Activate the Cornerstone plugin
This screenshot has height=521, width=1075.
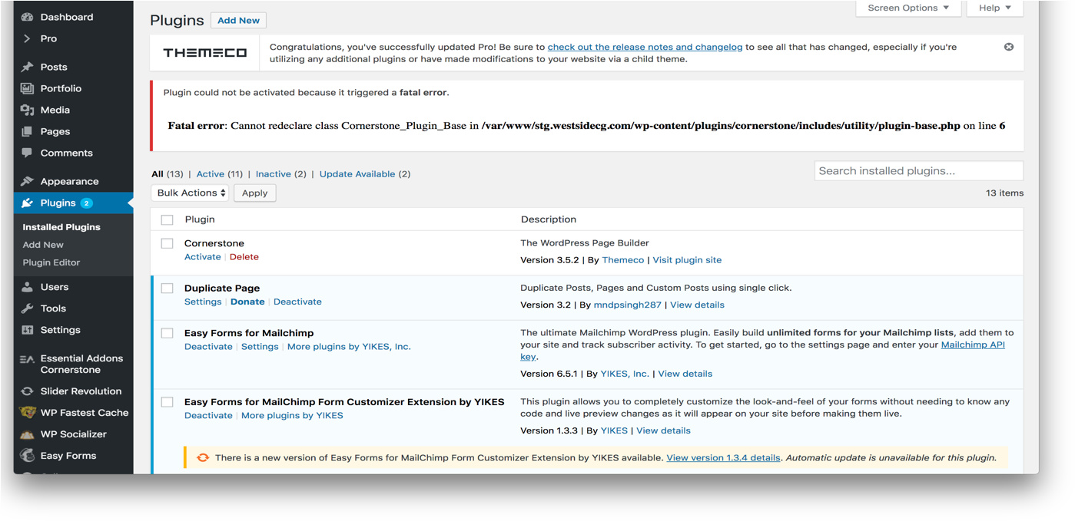pyautogui.click(x=202, y=257)
